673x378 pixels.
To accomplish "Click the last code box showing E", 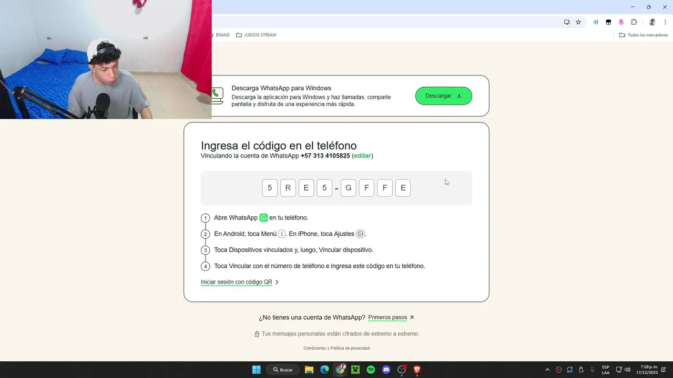I will (x=403, y=188).
